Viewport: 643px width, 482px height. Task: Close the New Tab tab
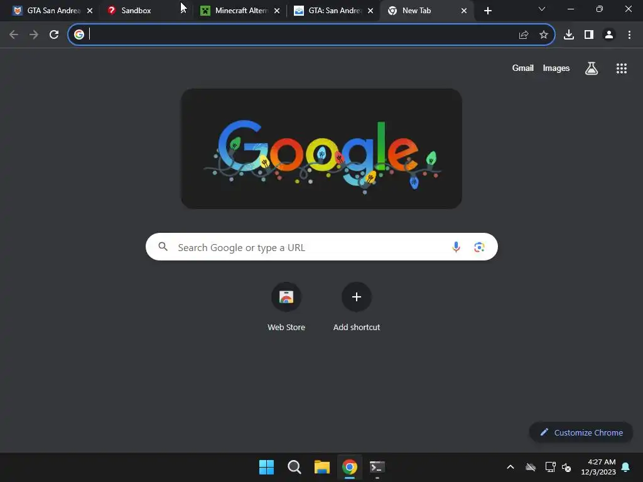(464, 11)
